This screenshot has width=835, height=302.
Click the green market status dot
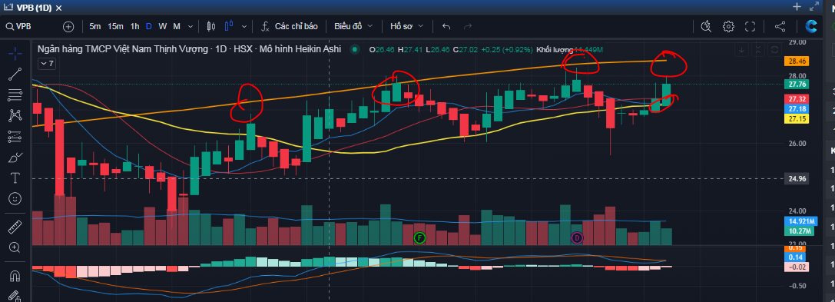(354, 49)
